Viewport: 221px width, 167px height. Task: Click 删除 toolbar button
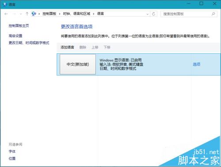[x=83, y=47]
